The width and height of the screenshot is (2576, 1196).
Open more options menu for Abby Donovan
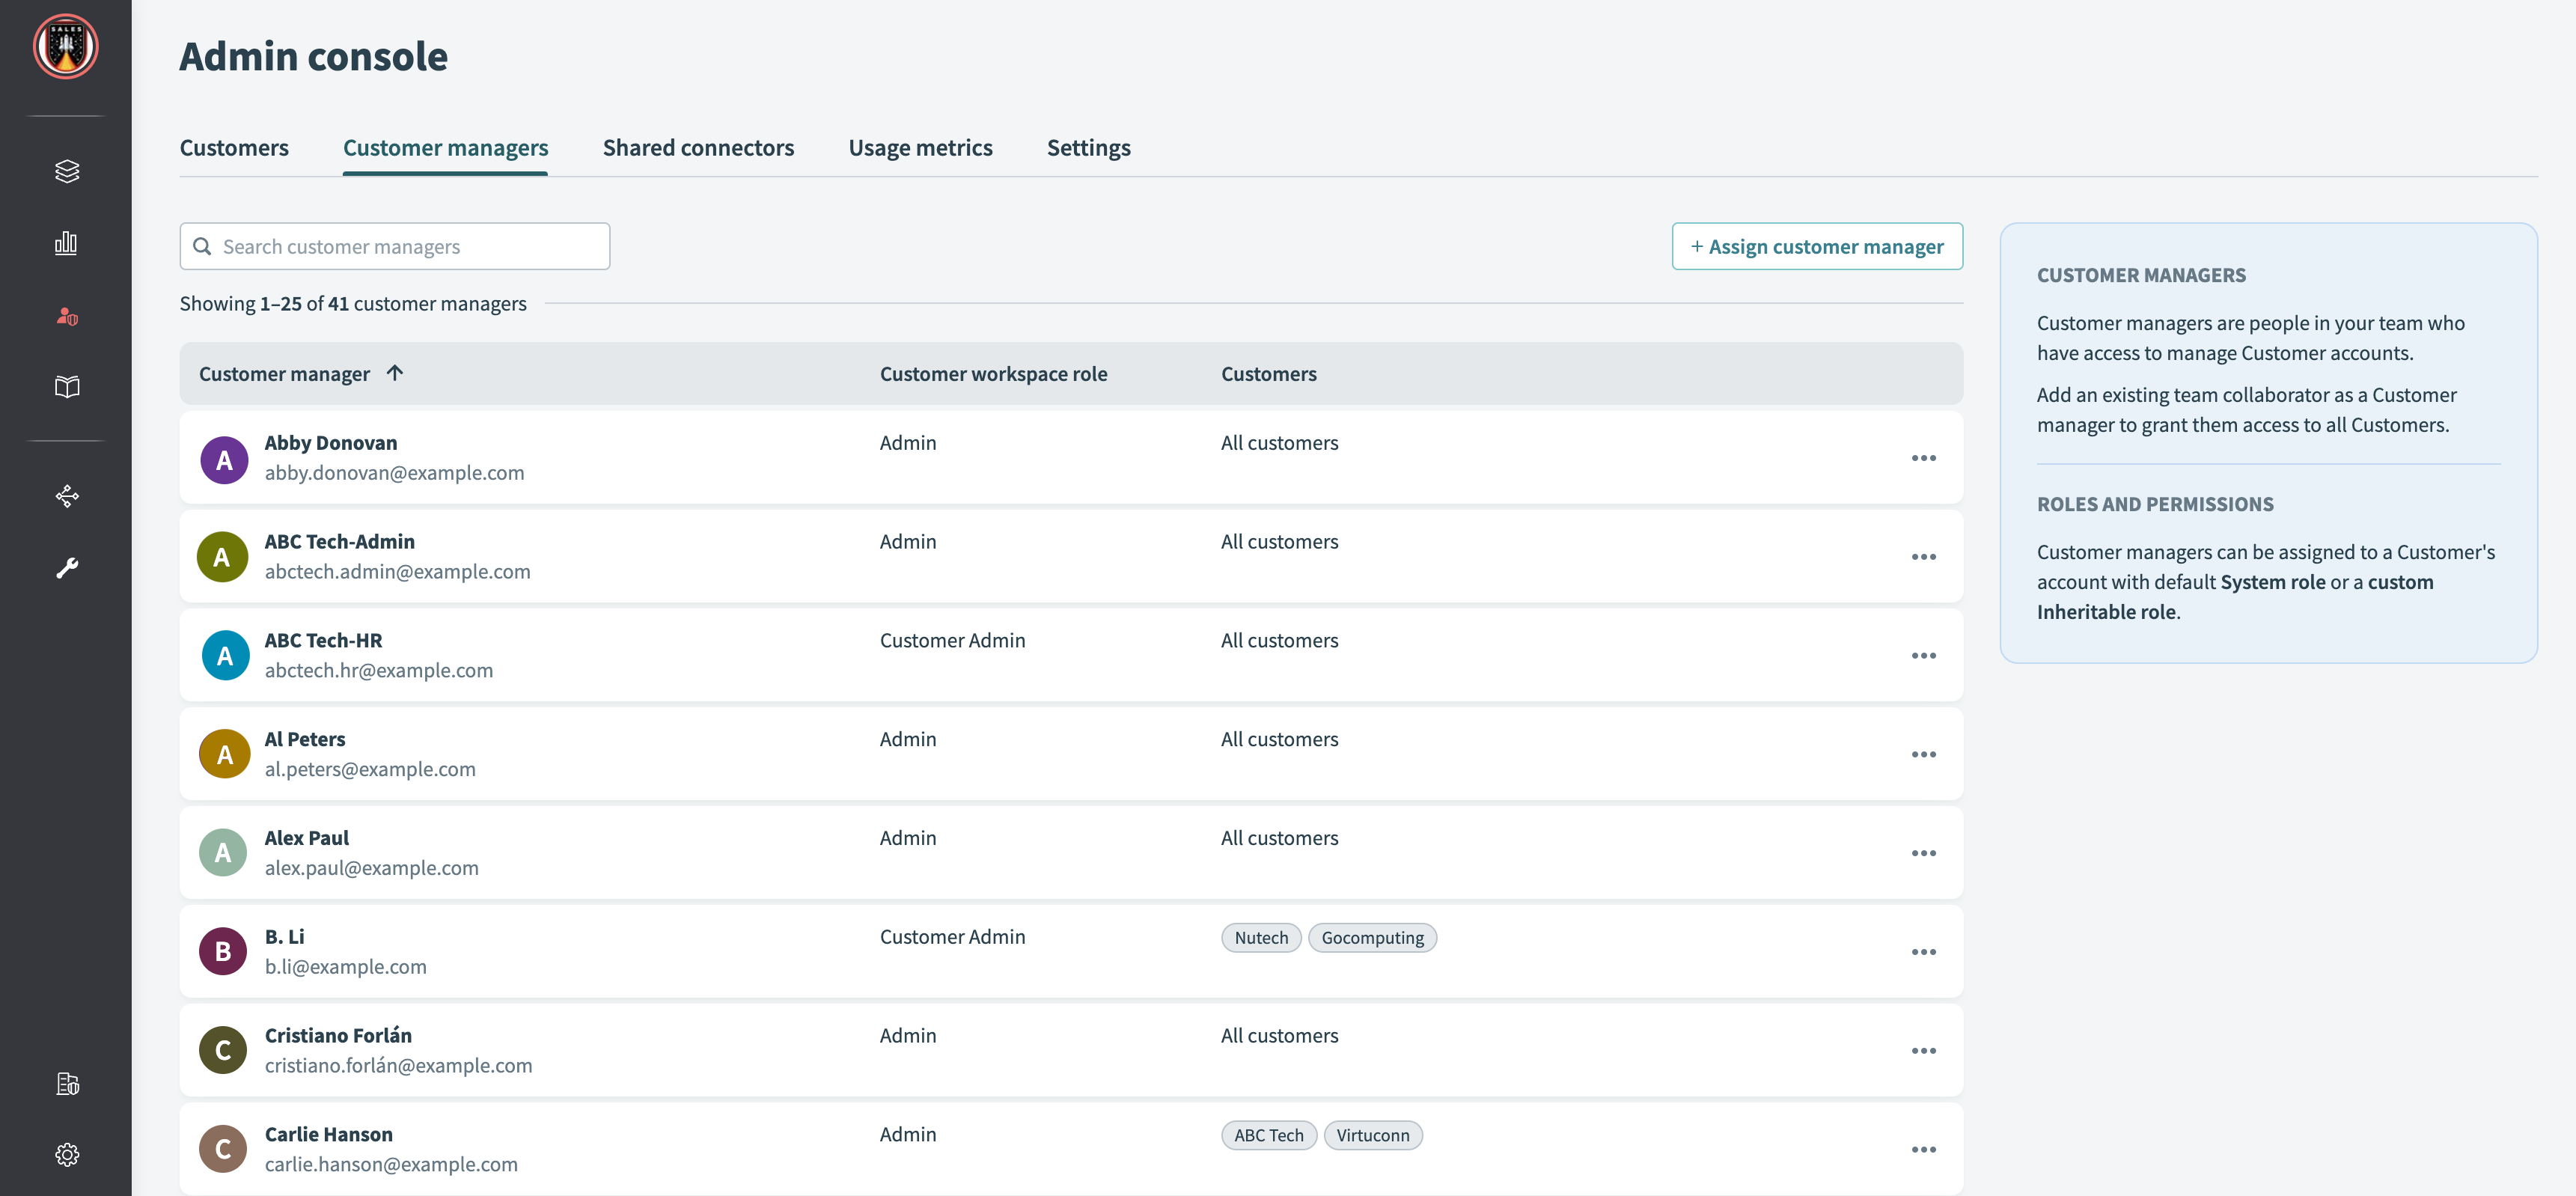(x=1923, y=458)
